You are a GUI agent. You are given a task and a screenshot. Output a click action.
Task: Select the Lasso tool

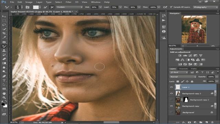click(x=4, y=25)
